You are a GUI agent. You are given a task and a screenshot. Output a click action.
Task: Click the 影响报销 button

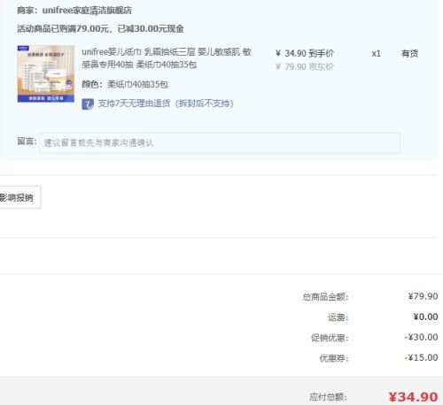pos(19,197)
